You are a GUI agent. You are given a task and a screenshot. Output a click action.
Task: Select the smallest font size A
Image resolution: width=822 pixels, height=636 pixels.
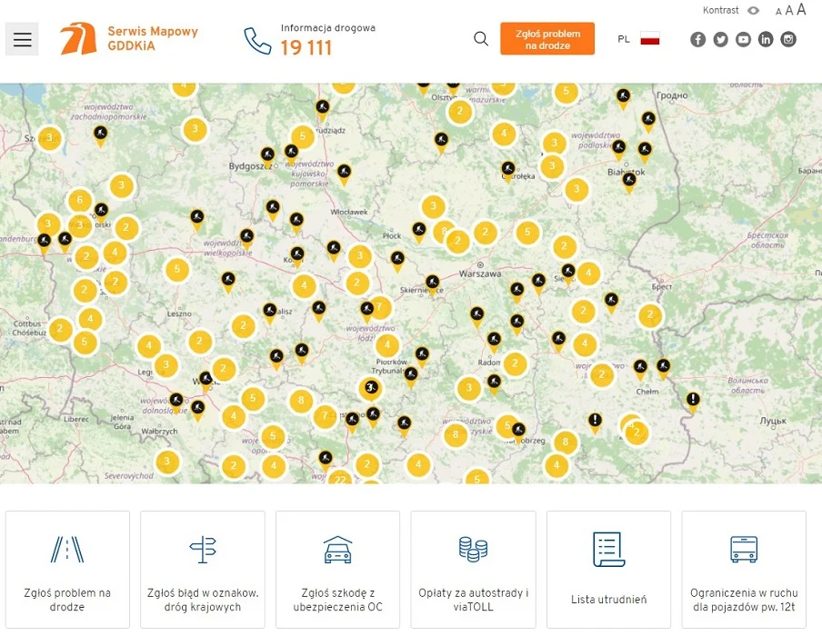click(777, 12)
